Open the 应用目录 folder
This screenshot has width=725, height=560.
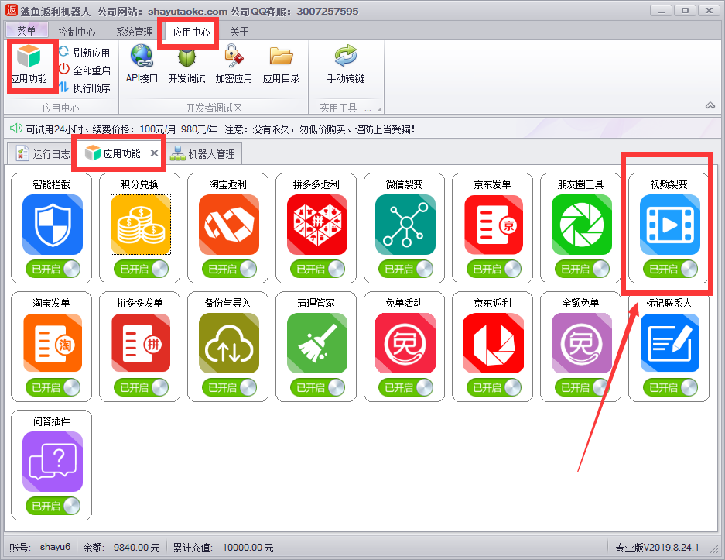281,65
